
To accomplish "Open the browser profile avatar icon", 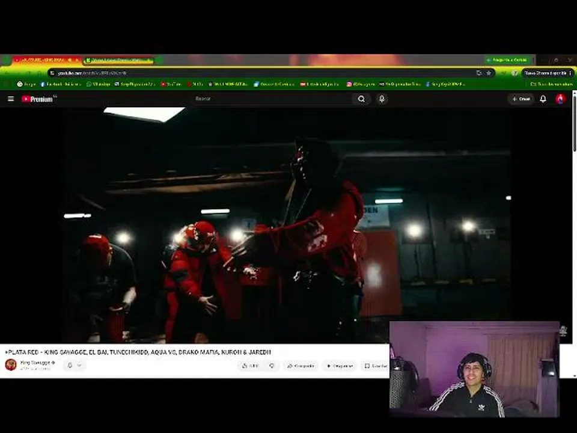I will click(515, 73).
